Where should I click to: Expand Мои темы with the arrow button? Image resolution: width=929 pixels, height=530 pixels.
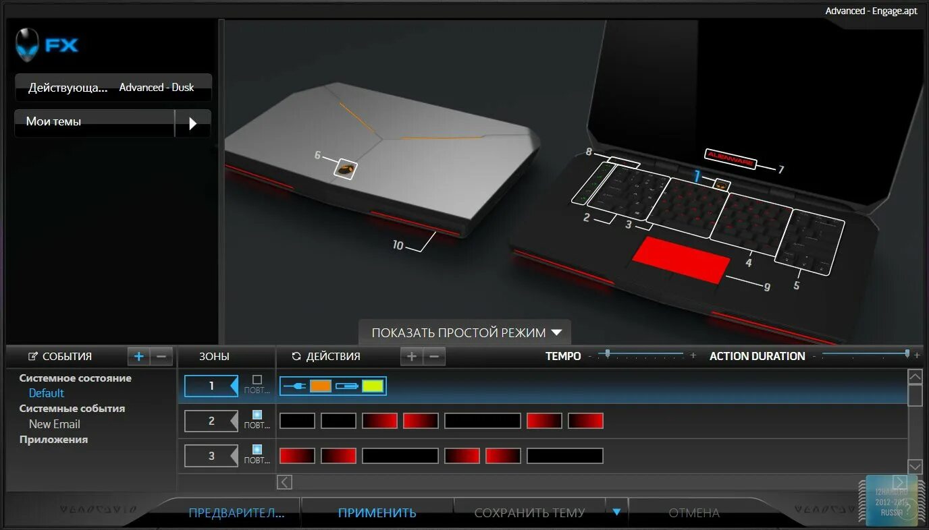tap(193, 123)
